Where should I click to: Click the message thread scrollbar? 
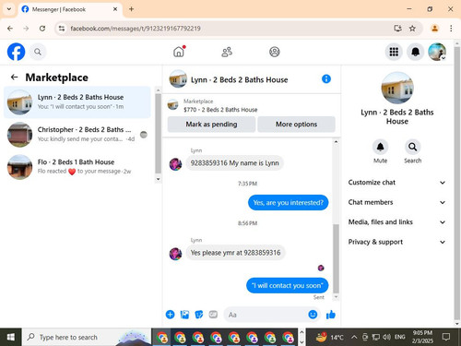click(x=336, y=258)
